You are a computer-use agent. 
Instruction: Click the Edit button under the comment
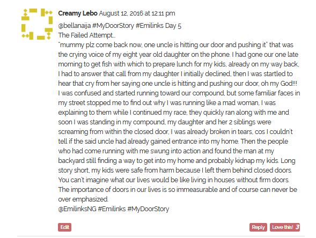click(x=65, y=227)
